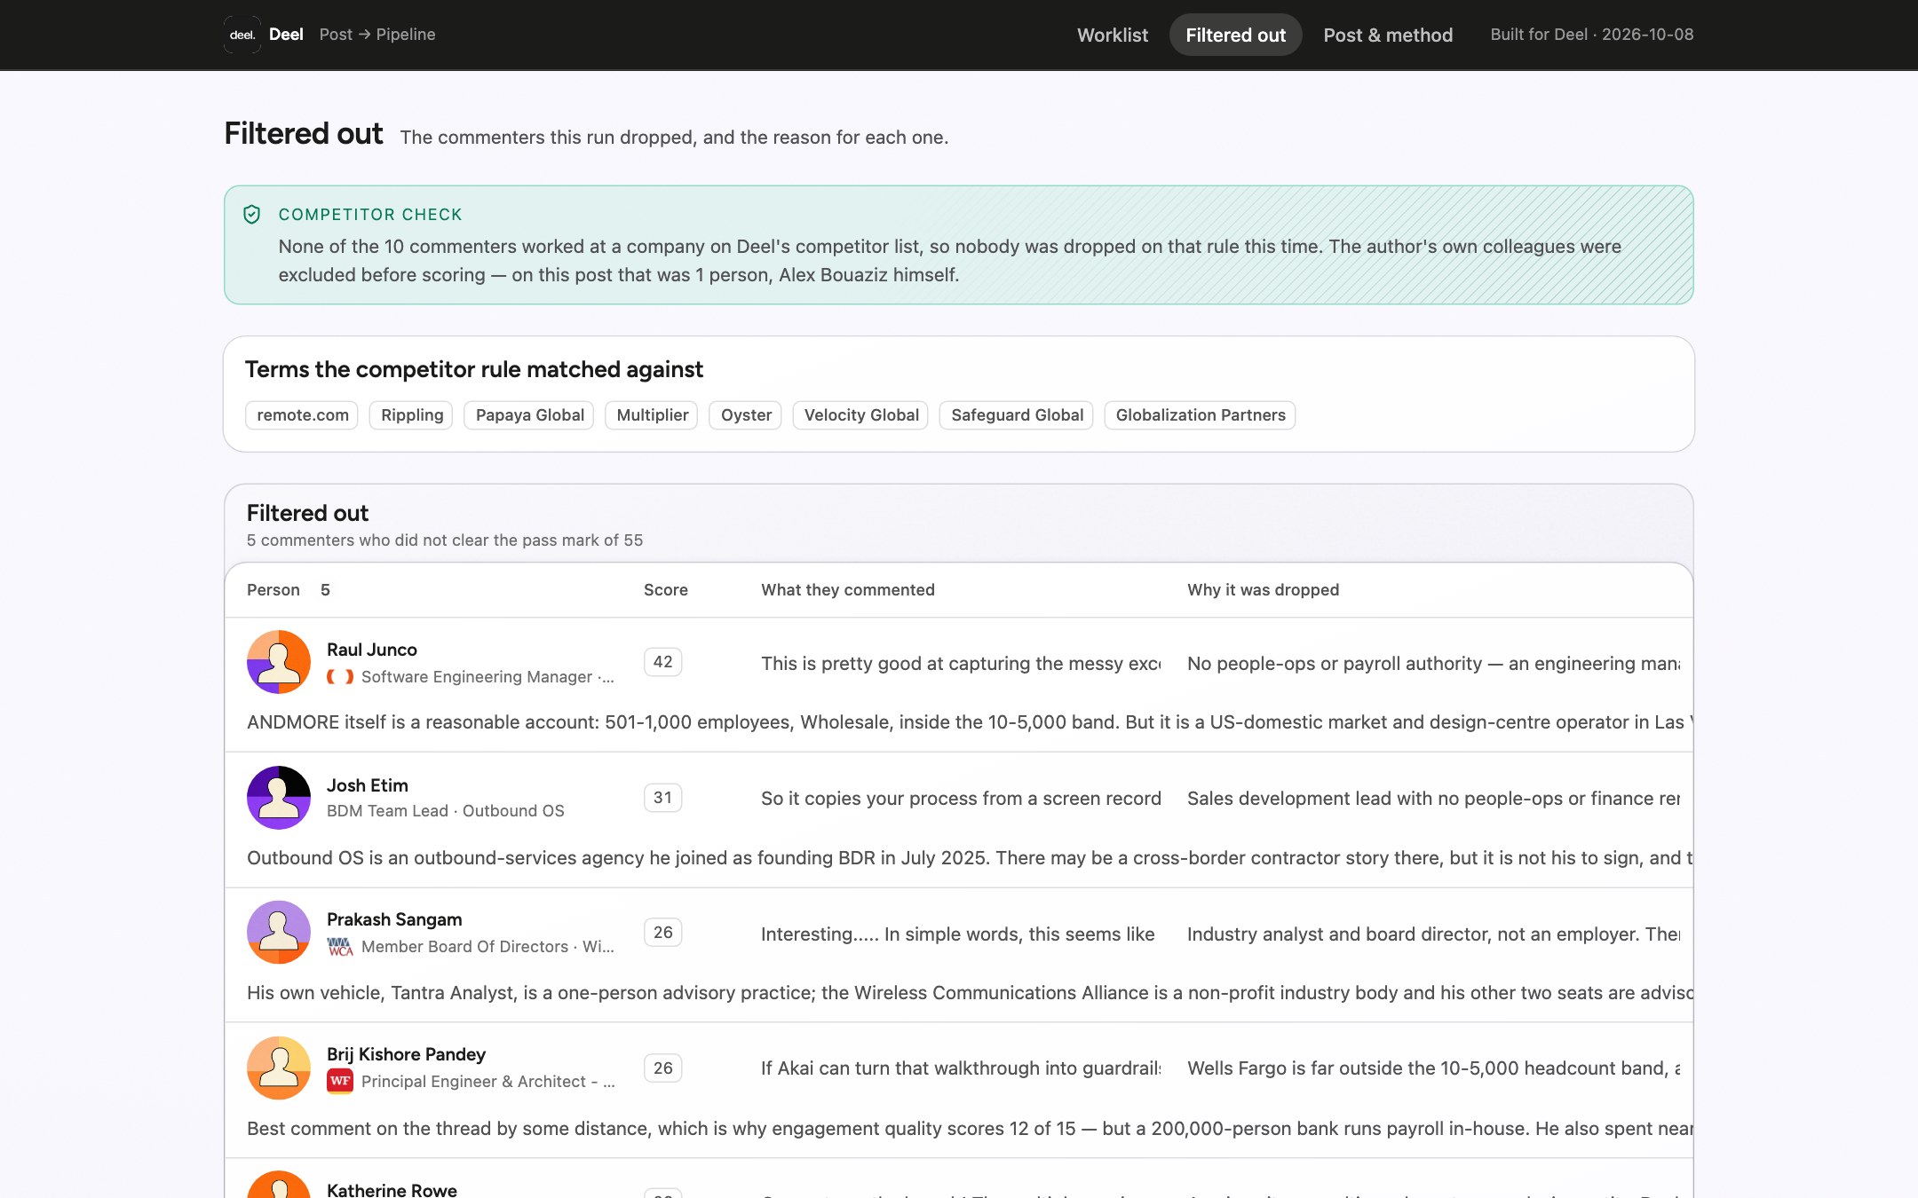Click the Papaya Global term chip
Image resolution: width=1918 pixels, height=1198 pixels.
click(529, 415)
